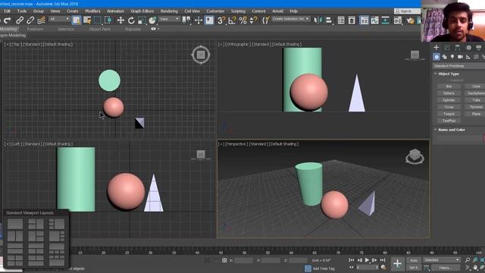Open the Layer Explorer toolbar icon
485x273 pixels.
pos(352,20)
